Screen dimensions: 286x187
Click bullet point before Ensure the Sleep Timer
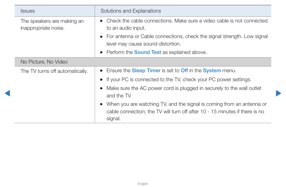(x=101, y=71)
